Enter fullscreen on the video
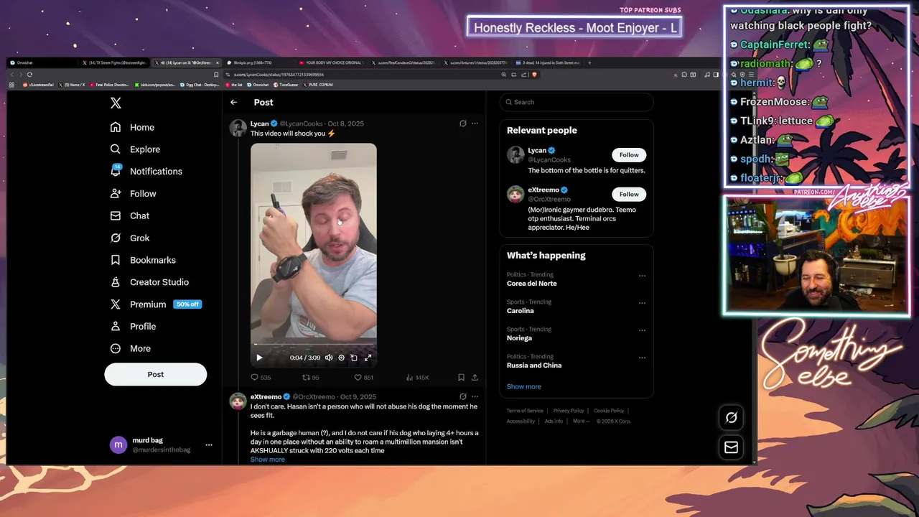Screen dimensions: 919x517 pyautogui.click(x=368, y=358)
